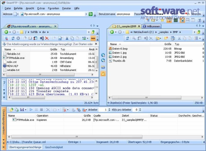Viewport: 206px width, 151px height.
Task: Open the folder options dropdown in the local toolbar
Action: (x=160, y=39)
